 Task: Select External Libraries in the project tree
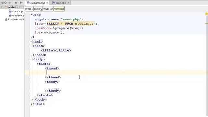pos(16,19)
